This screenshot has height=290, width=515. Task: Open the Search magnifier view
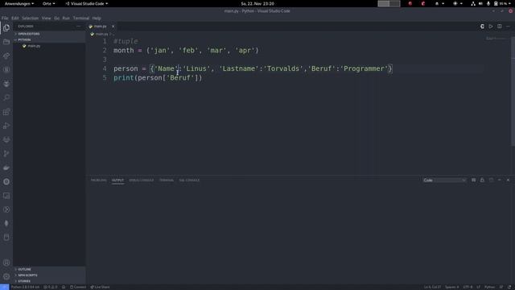coord(6,97)
